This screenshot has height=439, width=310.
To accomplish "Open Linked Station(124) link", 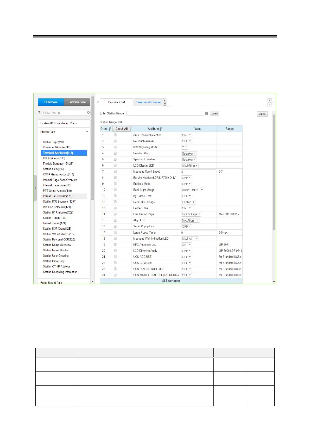I will point(54,223).
